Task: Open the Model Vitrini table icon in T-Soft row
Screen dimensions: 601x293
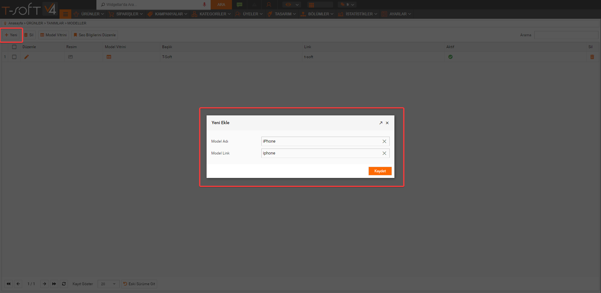Action: pyautogui.click(x=109, y=57)
